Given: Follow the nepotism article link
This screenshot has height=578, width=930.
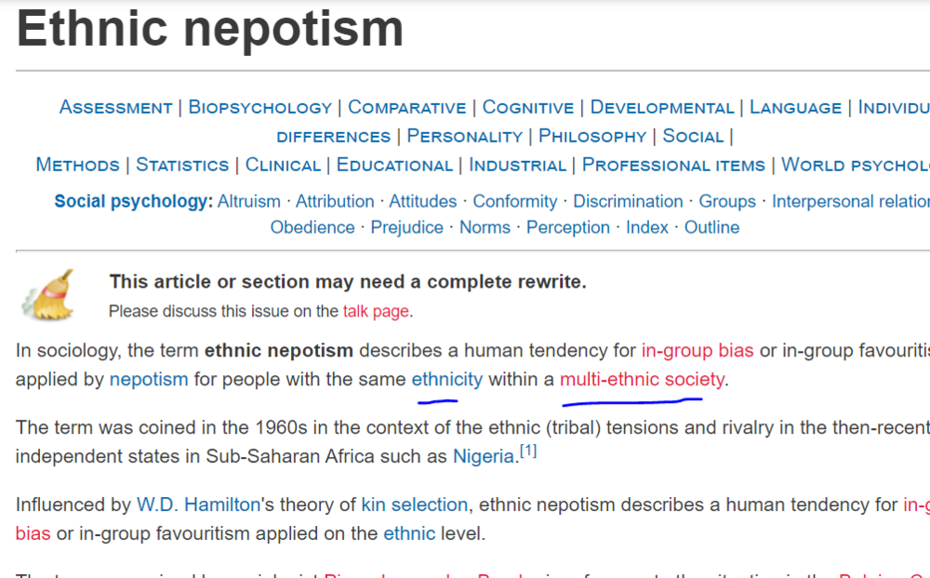Looking at the screenshot, I should [x=149, y=380].
